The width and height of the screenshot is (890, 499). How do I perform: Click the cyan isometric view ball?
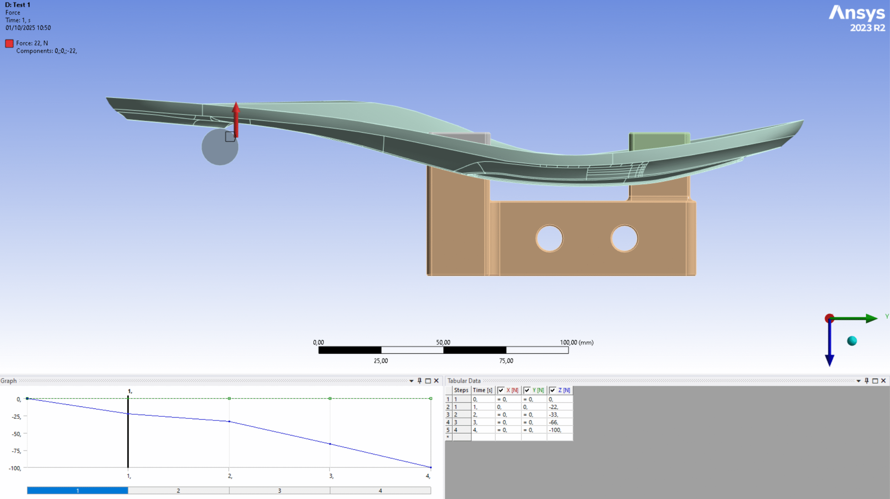coord(852,341)
